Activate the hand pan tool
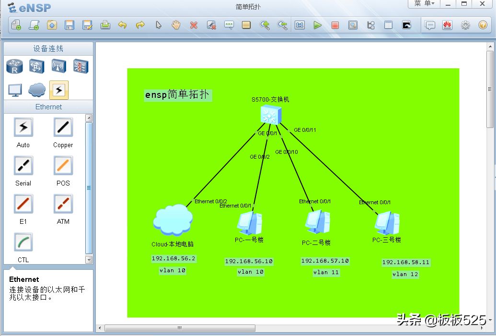 [176, 25]
